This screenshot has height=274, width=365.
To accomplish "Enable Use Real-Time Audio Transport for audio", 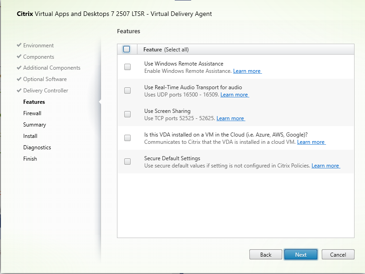I will pyautogui.click(x=127, y=91).
